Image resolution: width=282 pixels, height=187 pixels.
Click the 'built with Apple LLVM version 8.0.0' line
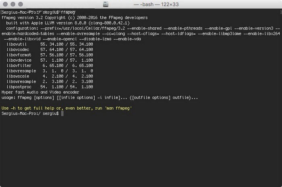[x=68, y=23]
